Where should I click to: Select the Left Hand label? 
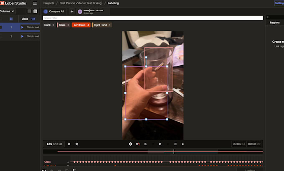pyautogui.click(x=81, y=25)
